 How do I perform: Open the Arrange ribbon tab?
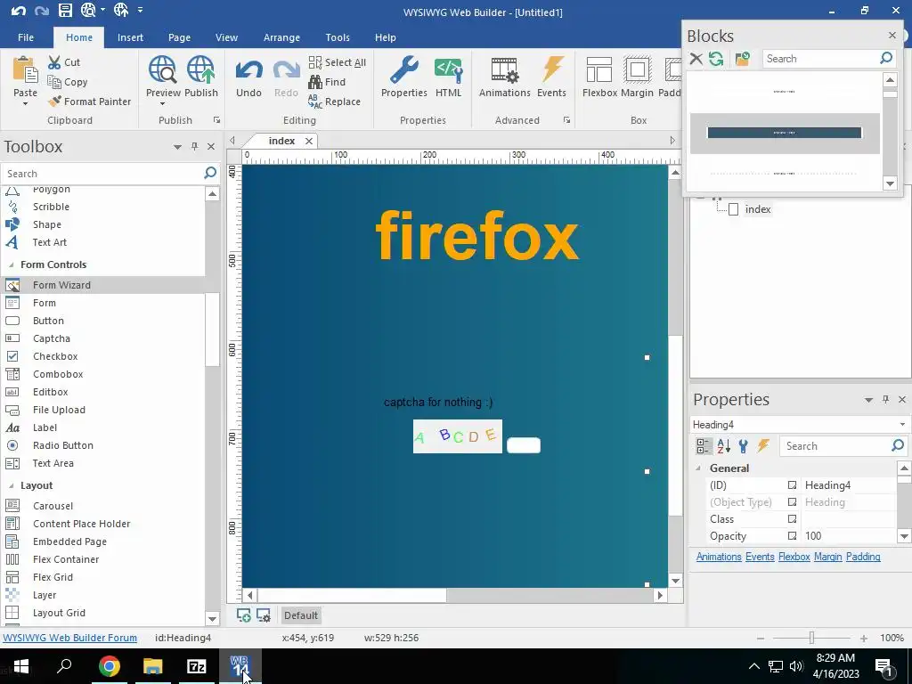coord(281,37)
